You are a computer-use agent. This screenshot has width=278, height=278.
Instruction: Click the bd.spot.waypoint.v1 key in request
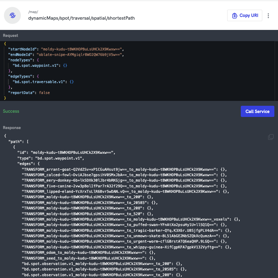point(36,65)
